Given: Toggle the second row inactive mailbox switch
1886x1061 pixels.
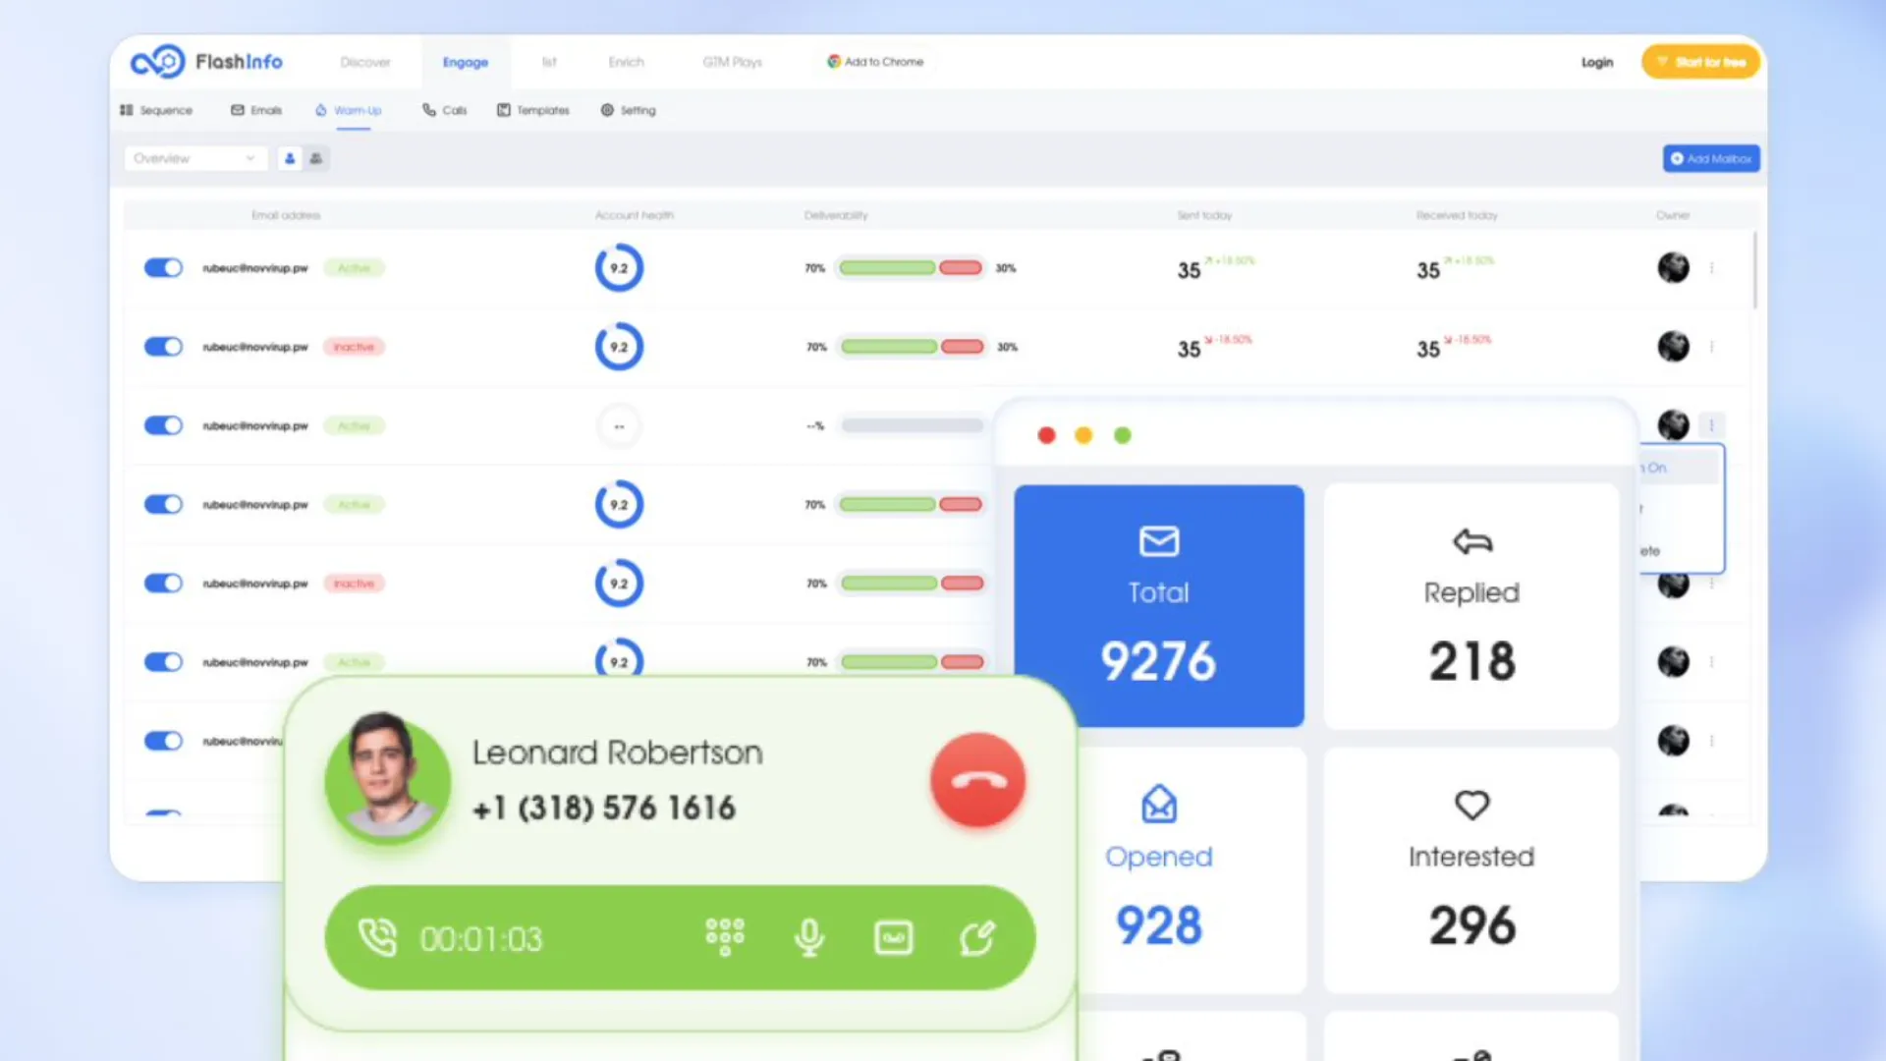Looking at the screenshot, I should 163,347.
